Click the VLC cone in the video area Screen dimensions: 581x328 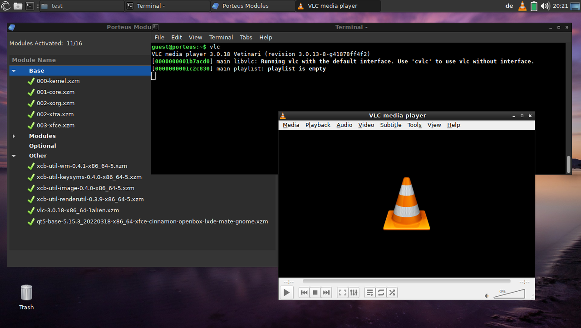(x=406, y=204)
